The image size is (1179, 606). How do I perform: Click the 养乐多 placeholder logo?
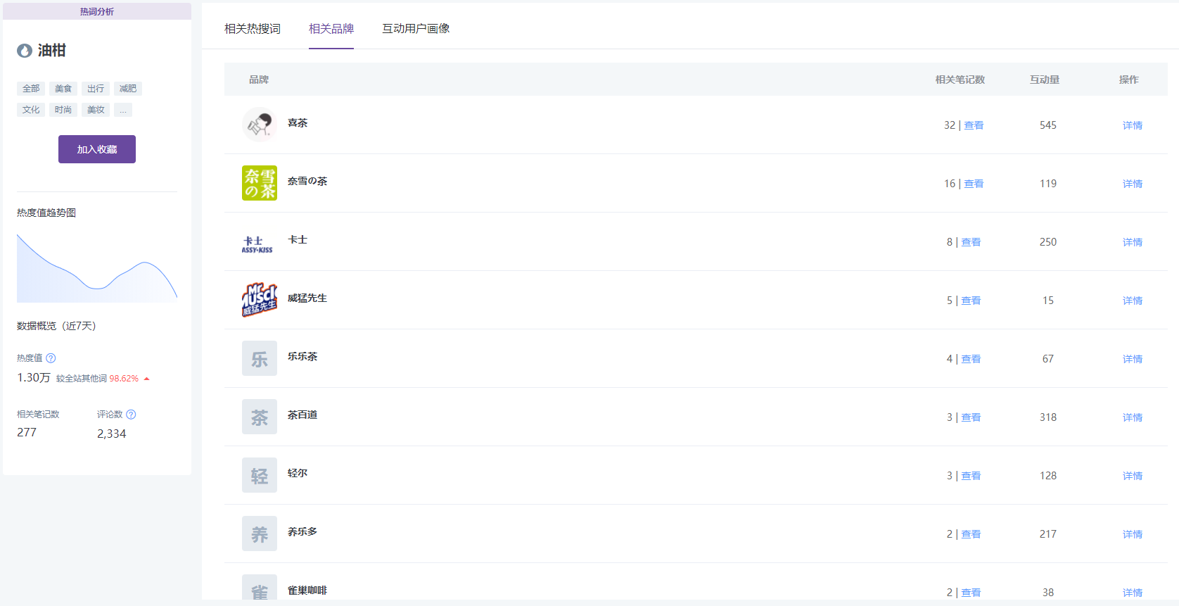(x=260, y=534)
